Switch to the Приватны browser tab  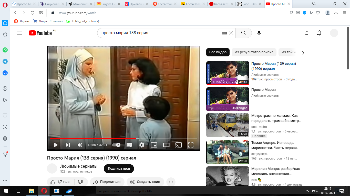[x=136, y=4]
